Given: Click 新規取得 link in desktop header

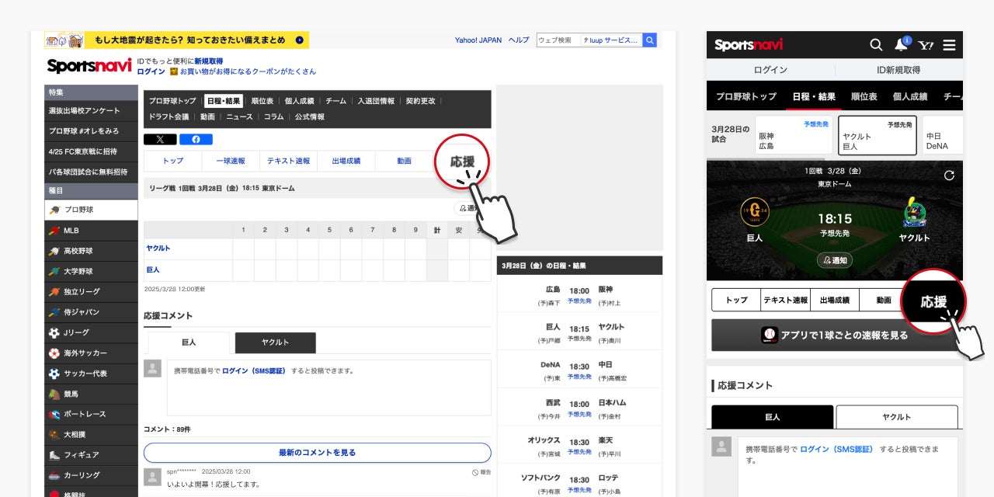Looking at the screenshot, I should coord(208,61).
